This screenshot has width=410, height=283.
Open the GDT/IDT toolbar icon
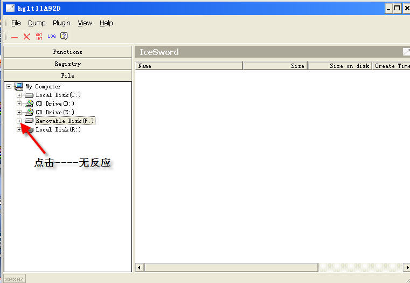[x=39, y=36]
